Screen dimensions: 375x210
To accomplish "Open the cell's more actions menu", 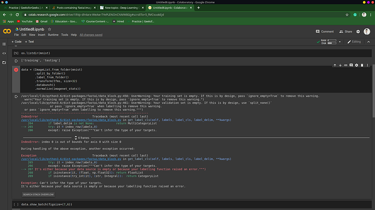I will tap(367, 65).
